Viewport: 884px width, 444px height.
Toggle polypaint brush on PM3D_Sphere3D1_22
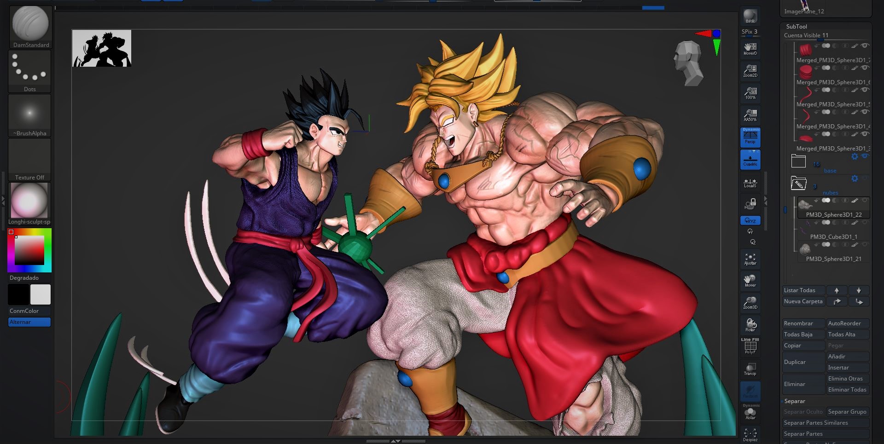(855, 201)
